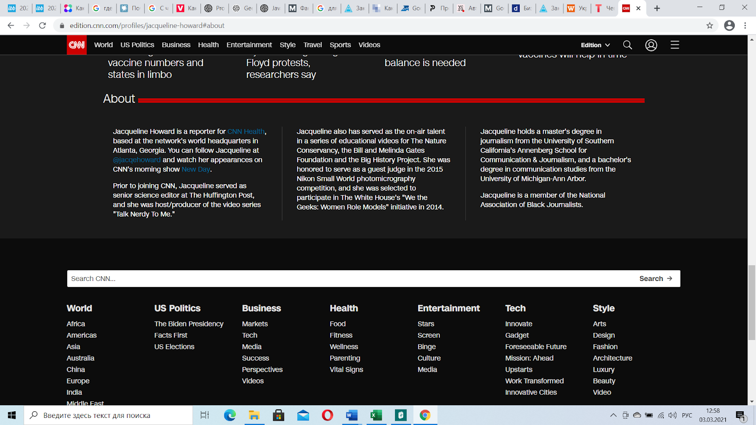The height and width of the screenshot is (425, 756).
Task: Open Entertainment in the top navigation
Action: pyautogui.click(x=249, y=45)
